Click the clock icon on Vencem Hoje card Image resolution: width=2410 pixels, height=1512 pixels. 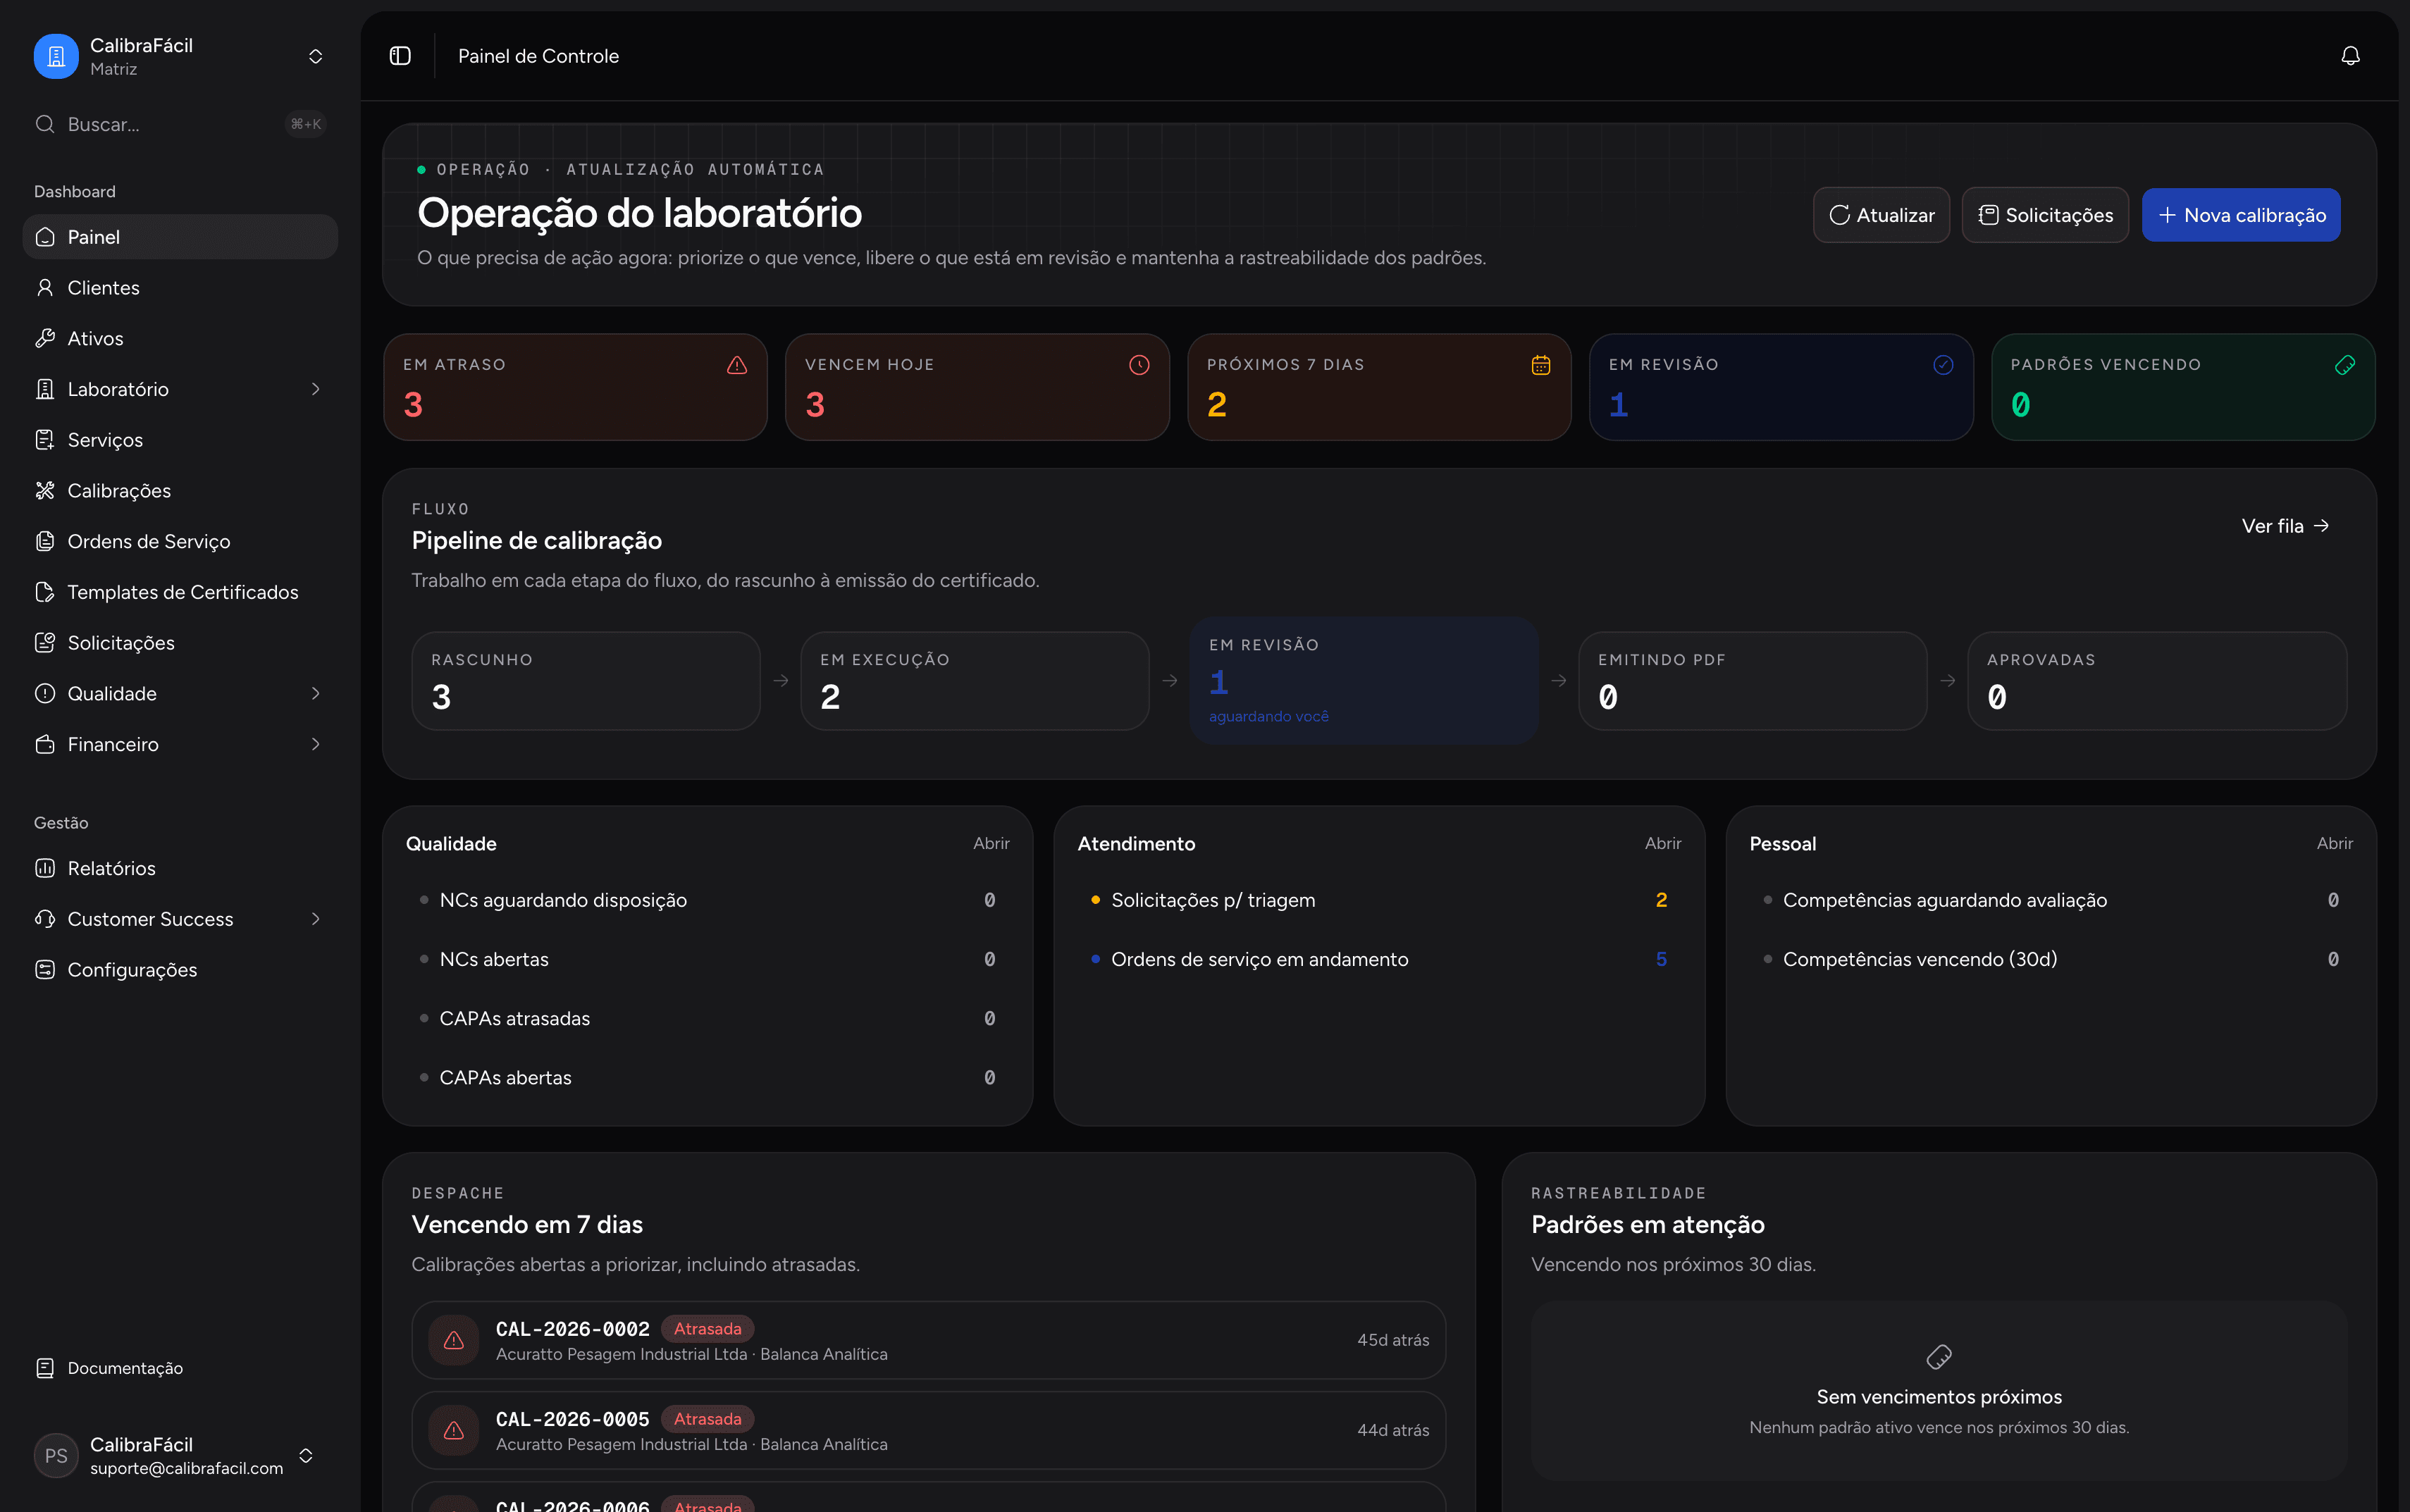(1139, 365)
